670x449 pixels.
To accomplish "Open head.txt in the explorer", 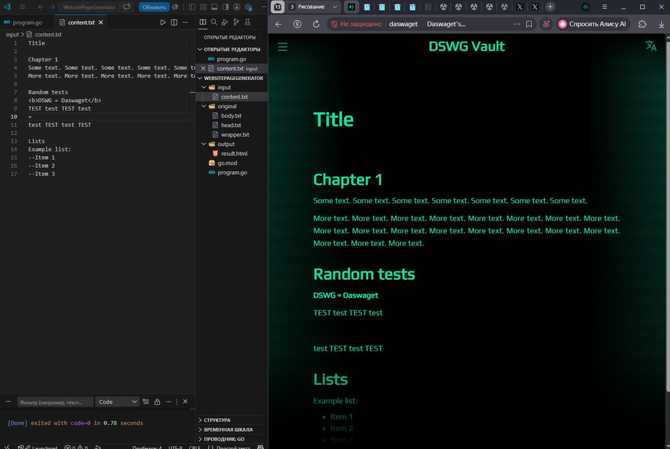I will 231,125.
